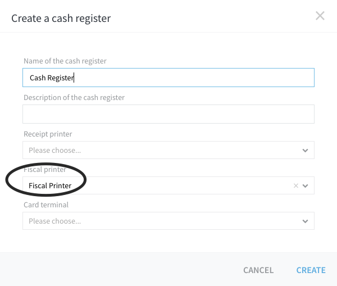Click the selected 'Fiscal Printer' value text
337x286 pixels.
tap(50, 185)
